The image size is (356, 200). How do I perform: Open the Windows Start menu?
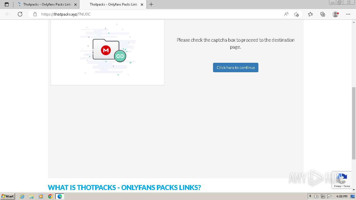8,196
